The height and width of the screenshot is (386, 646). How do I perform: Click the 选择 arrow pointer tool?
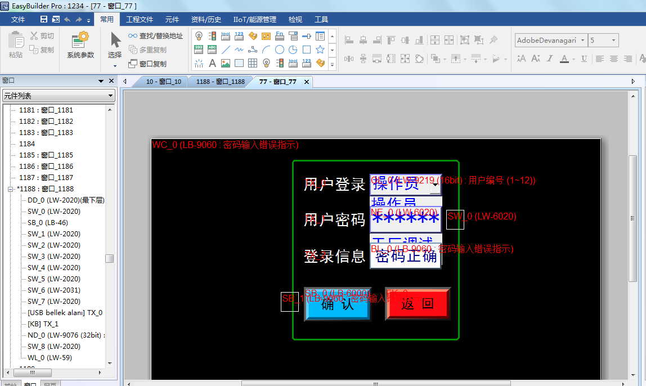[x=115, y=45]
